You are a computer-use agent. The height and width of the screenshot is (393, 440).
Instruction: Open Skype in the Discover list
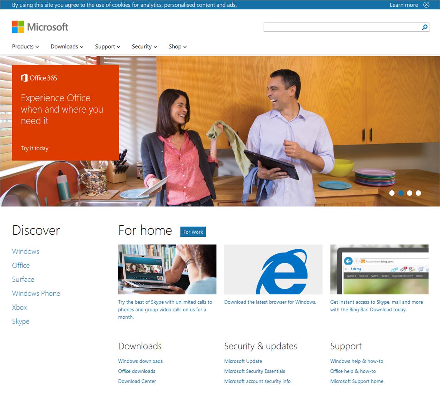[x=21, y=322]
